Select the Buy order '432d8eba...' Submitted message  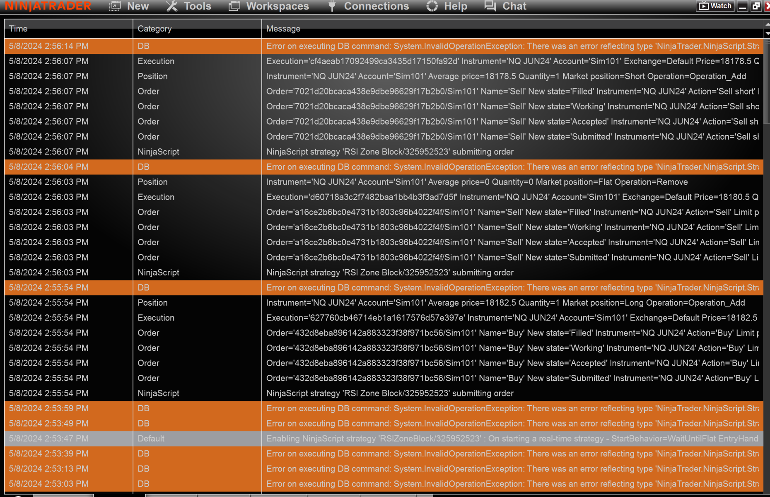tap(512, 379)
